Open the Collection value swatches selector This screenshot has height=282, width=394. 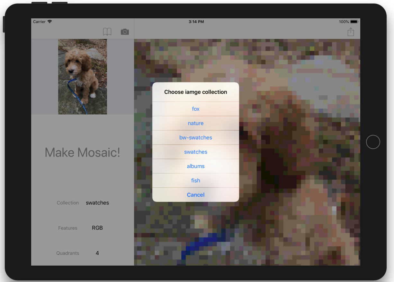pyautogui.click(x=97, y=203)
